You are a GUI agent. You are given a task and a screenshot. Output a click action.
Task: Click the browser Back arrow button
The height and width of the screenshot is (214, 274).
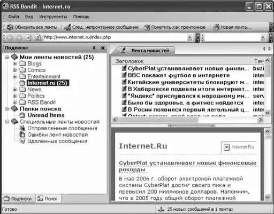tap(10, 37)
